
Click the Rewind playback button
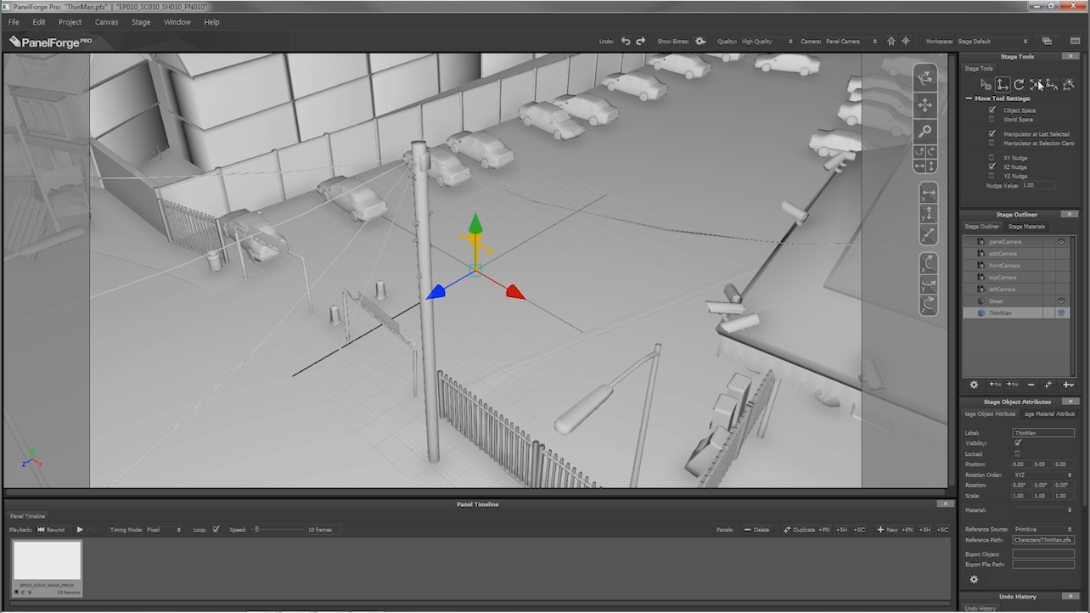pyautogui.click(x=51, y=530)
